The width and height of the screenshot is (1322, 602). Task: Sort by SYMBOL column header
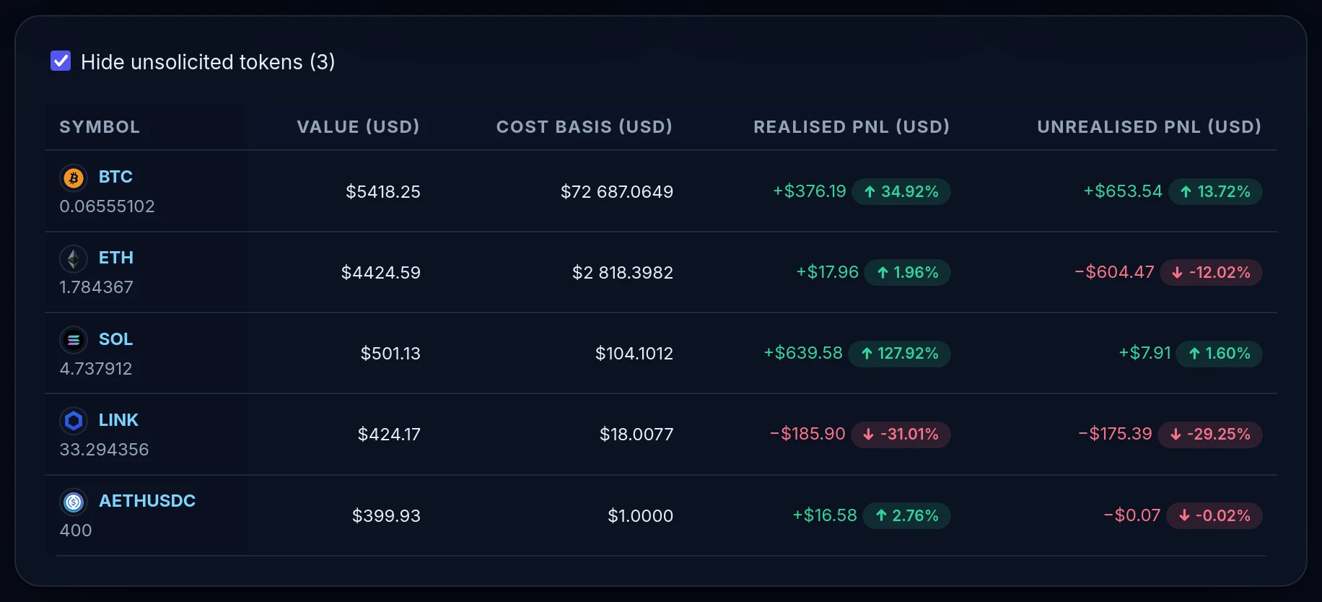tap(100, 127)
